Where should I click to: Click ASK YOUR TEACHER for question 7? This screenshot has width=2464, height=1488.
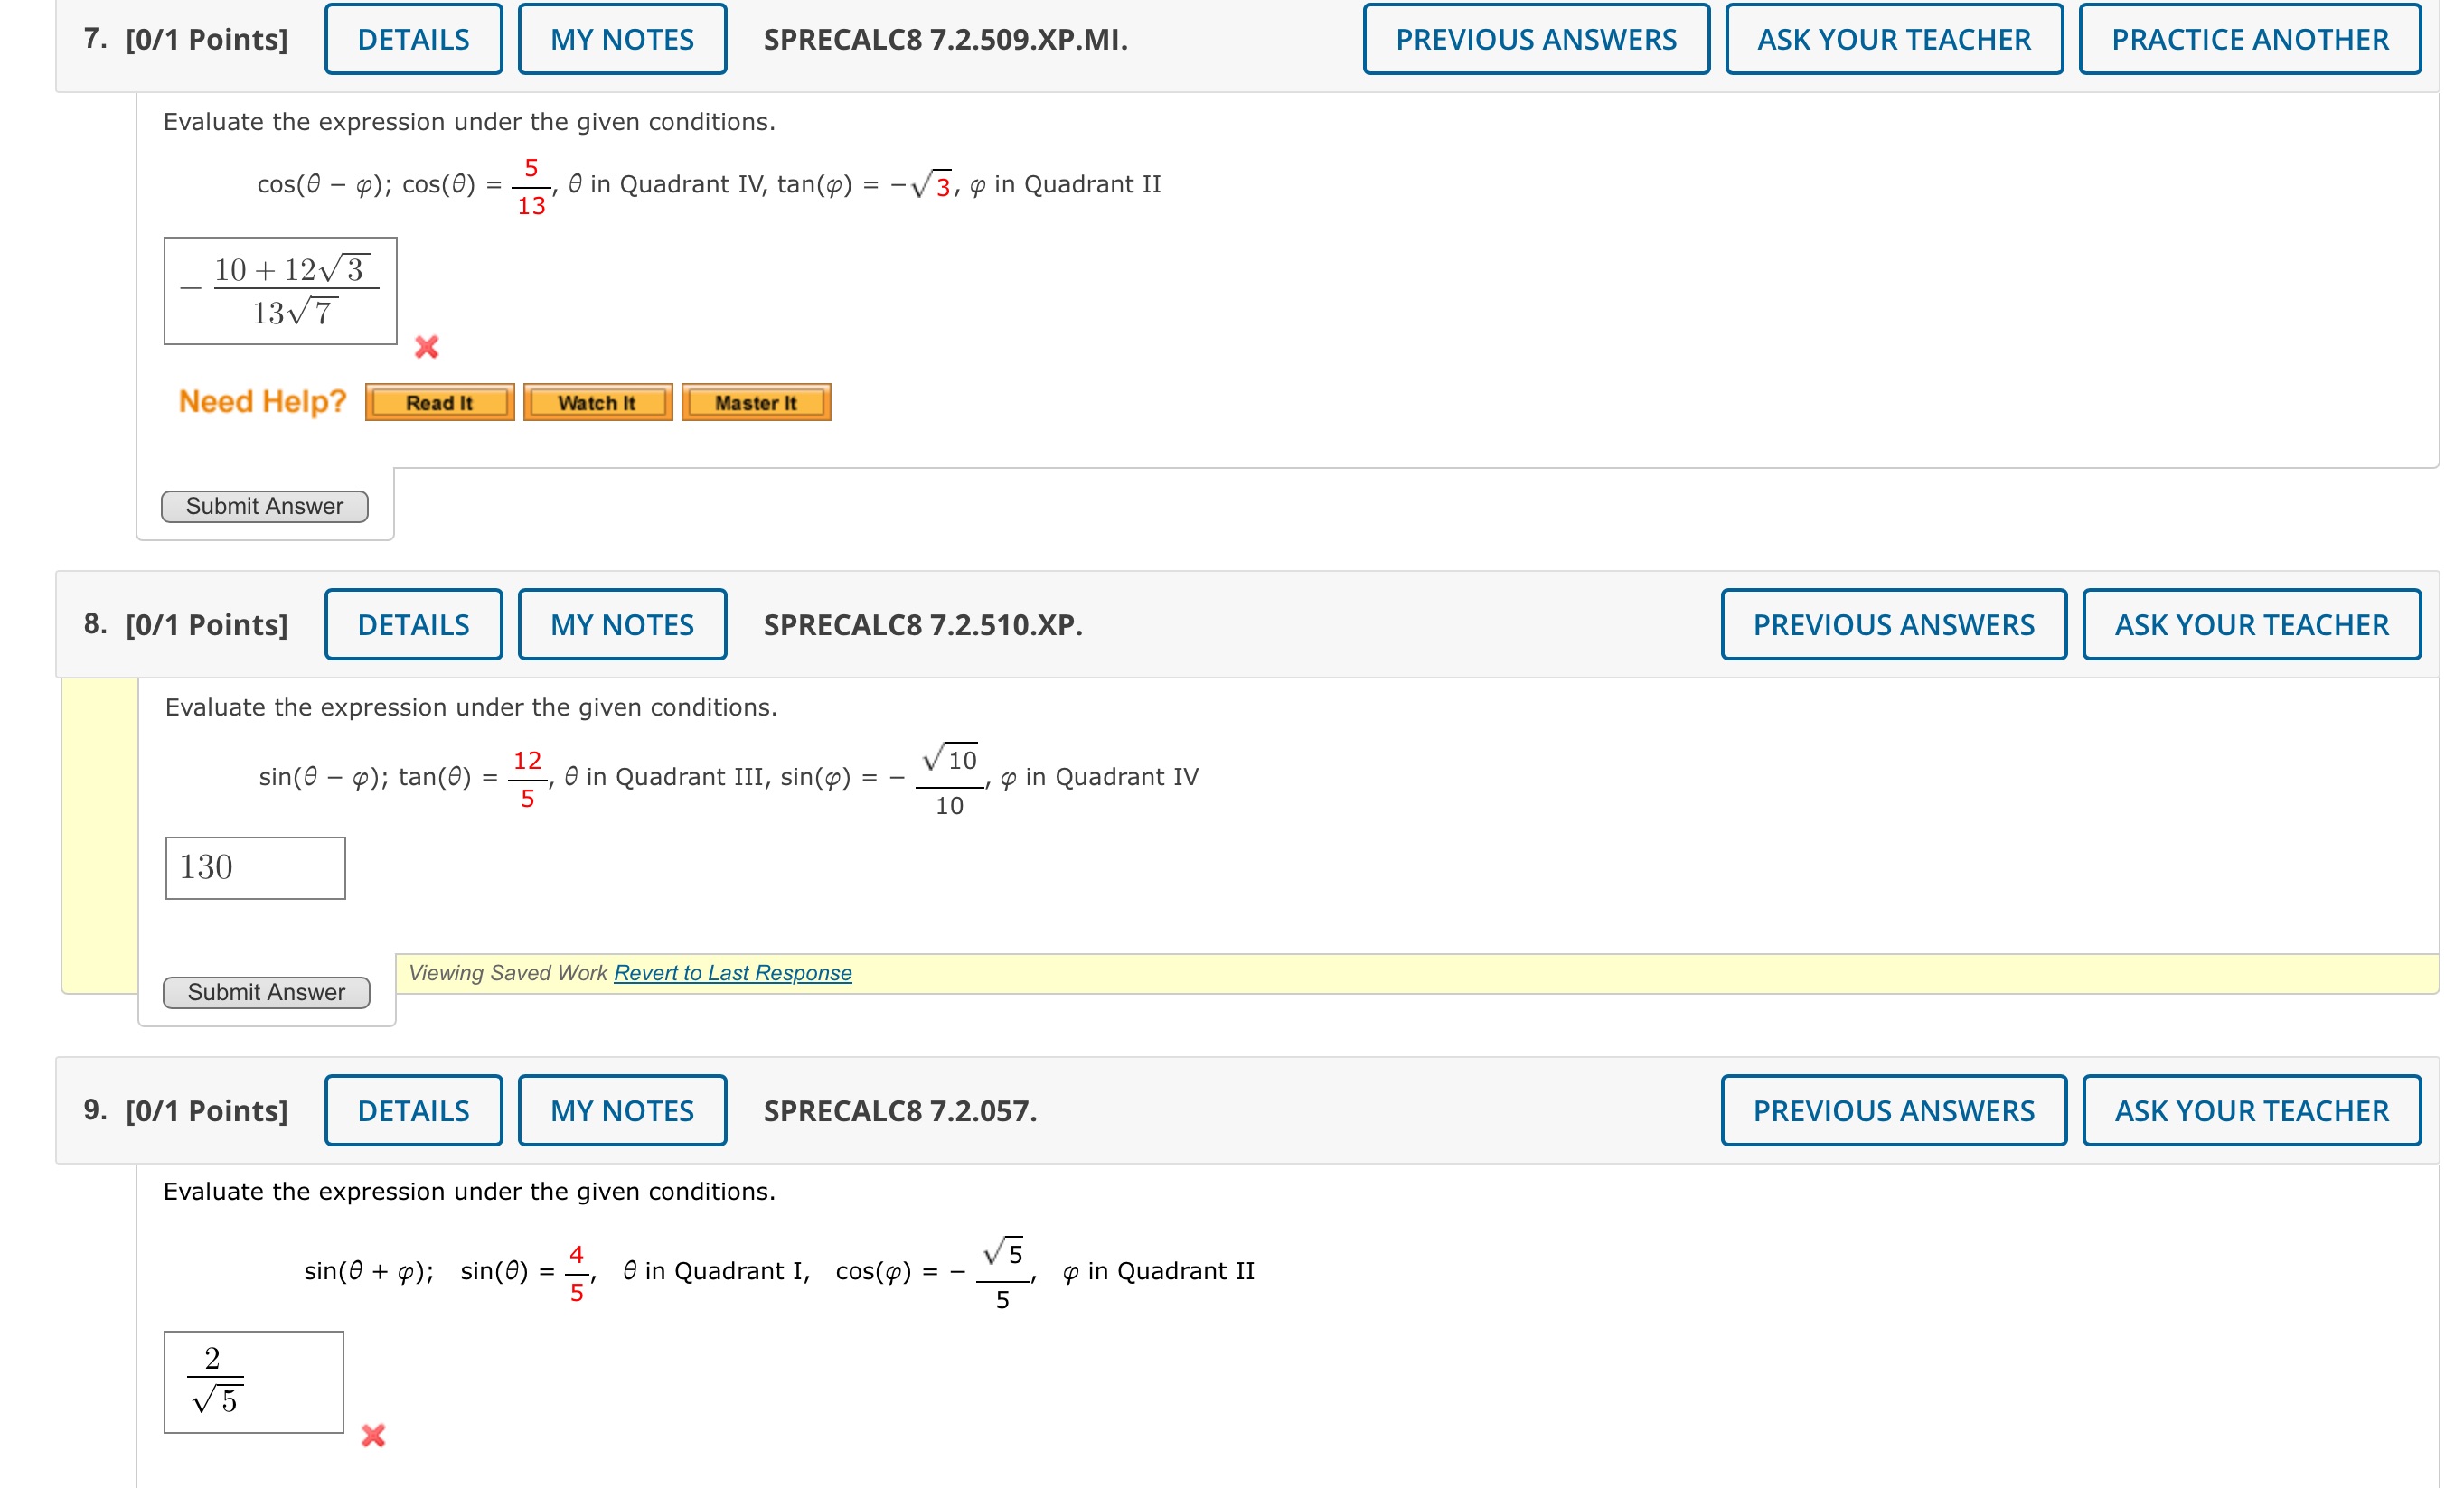click(x=1893, y=39)
